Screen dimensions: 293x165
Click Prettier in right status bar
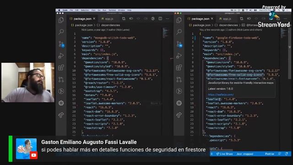270,154
